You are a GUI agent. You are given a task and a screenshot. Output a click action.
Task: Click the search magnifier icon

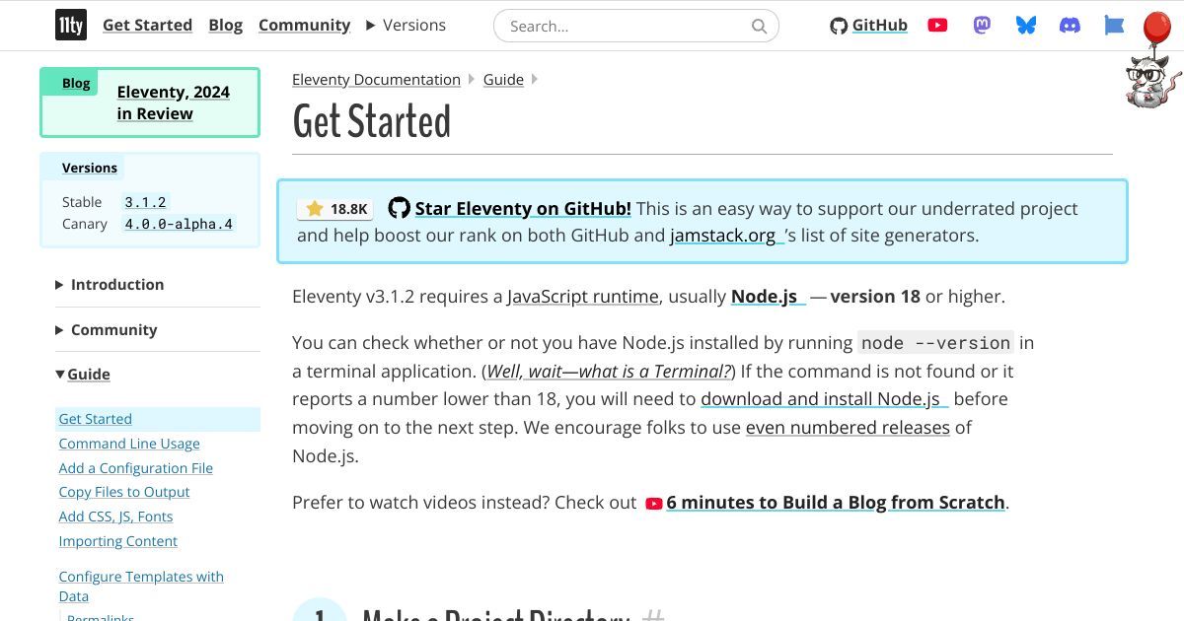click(x=759, y=27)
